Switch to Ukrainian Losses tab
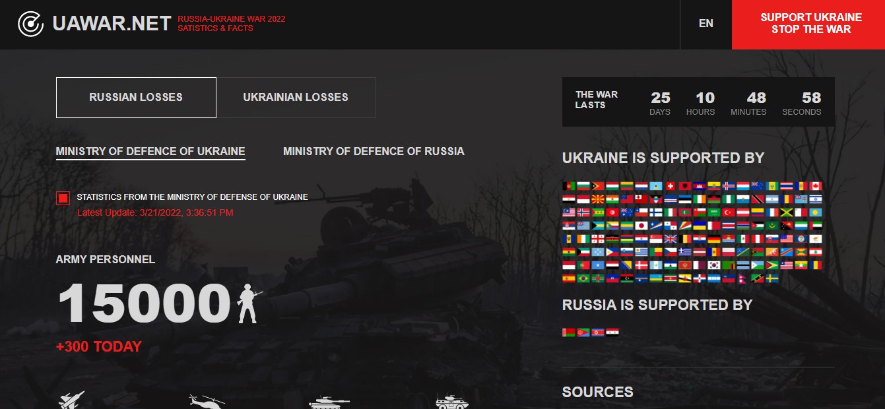The image size is (885, 409). coord(296,98)
